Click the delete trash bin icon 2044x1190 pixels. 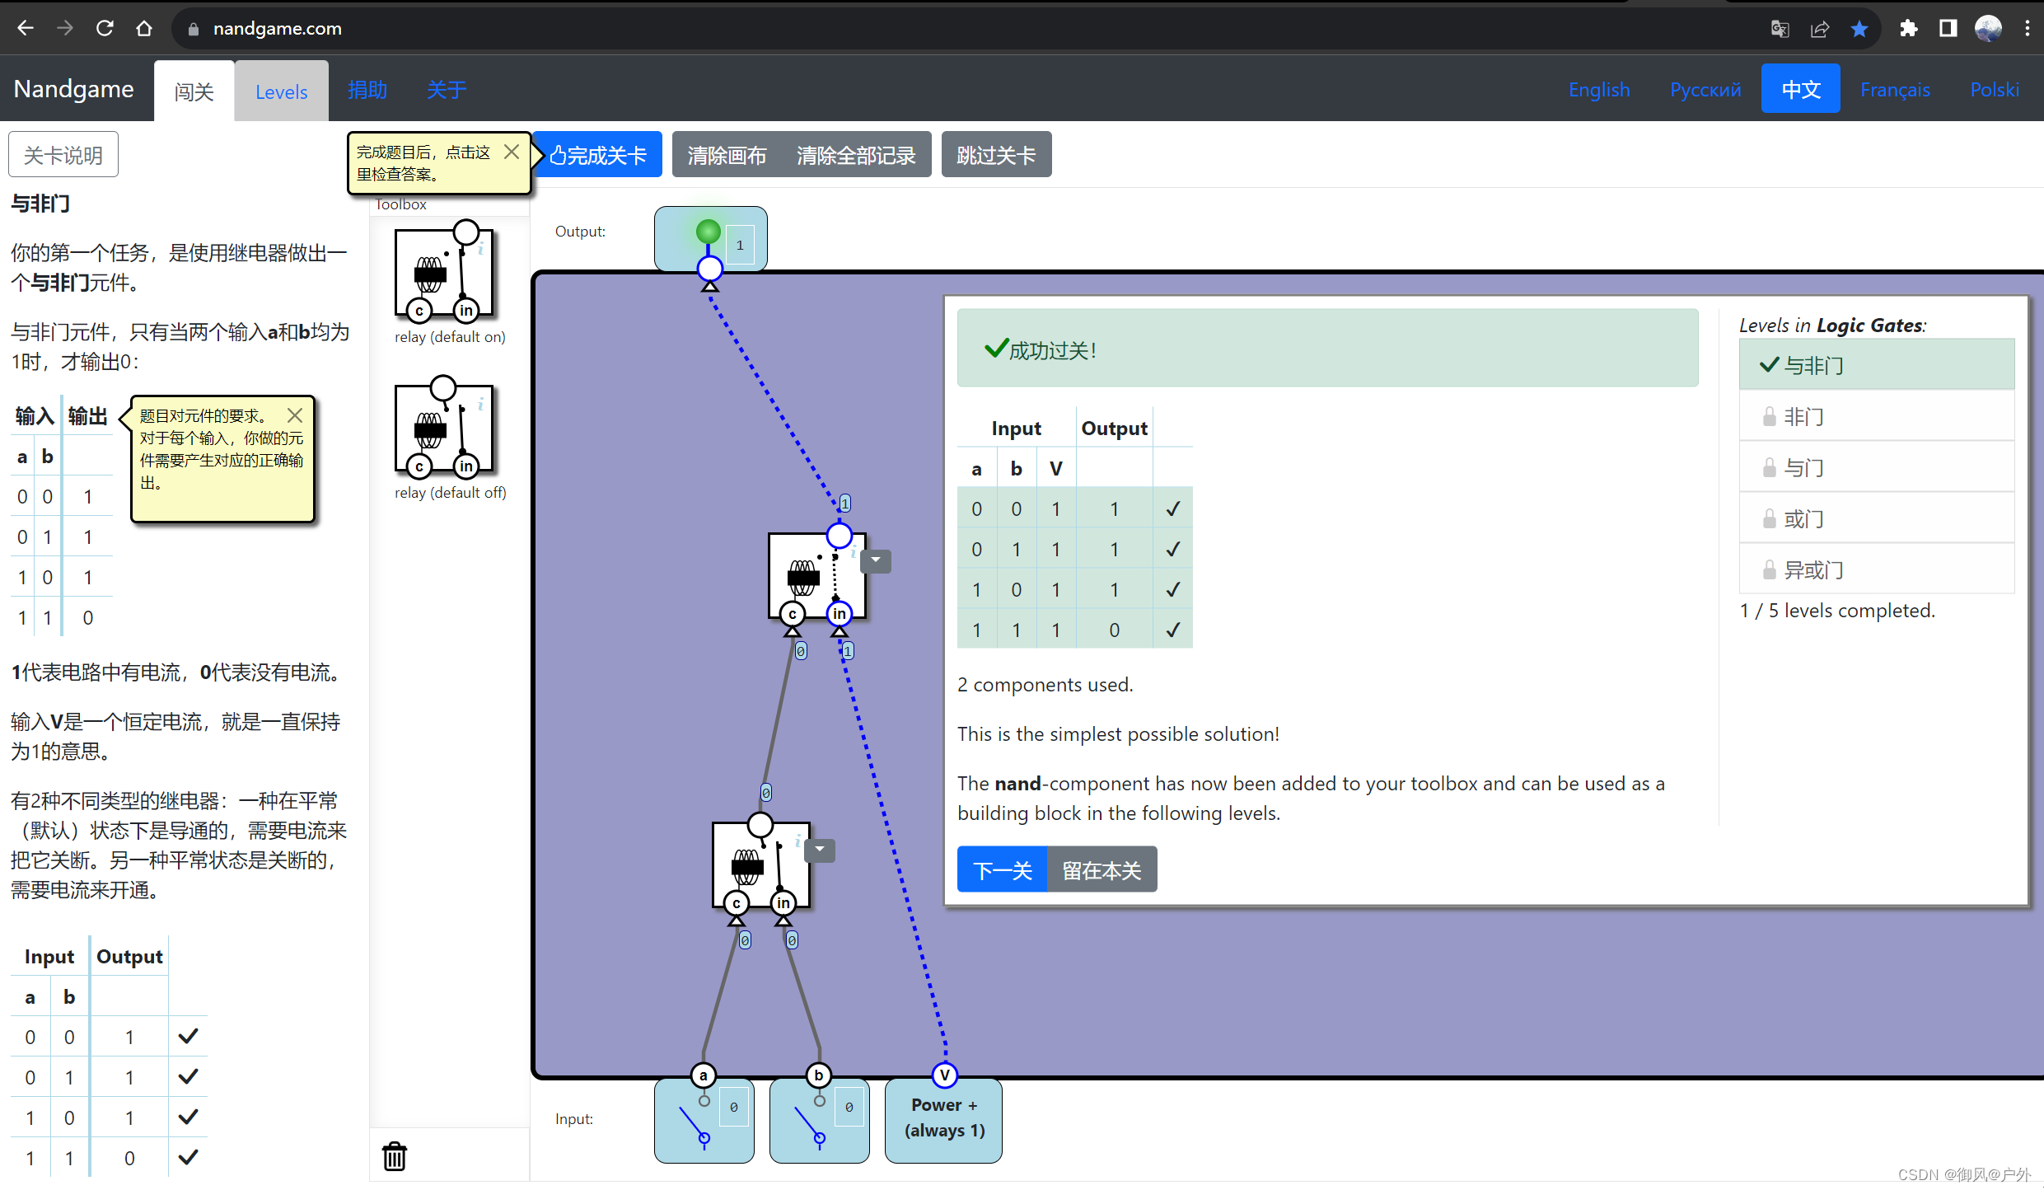coord(395,1157)
